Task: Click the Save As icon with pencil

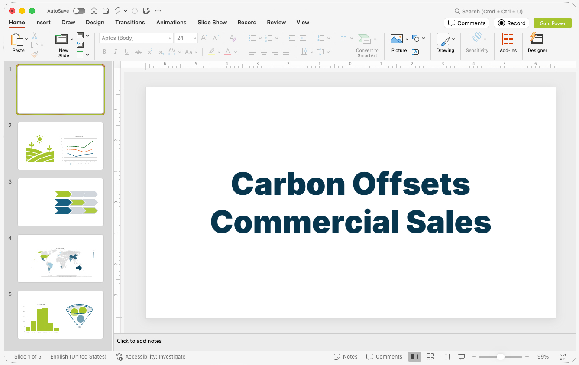Action: click(x=146, y=11)
